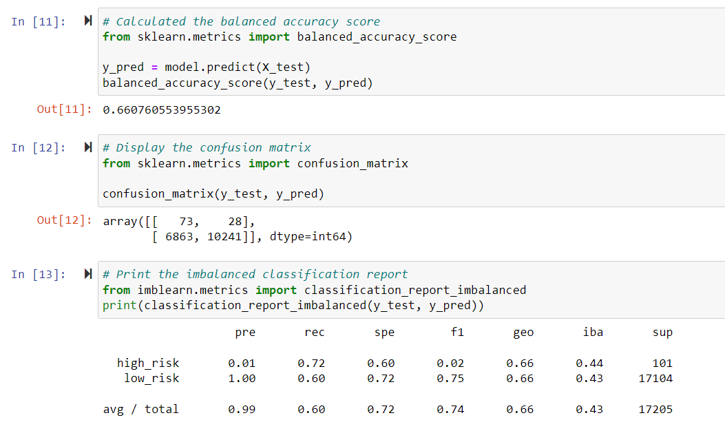
Task: Select the In [13] prompt label
Action: click(39, 275)
